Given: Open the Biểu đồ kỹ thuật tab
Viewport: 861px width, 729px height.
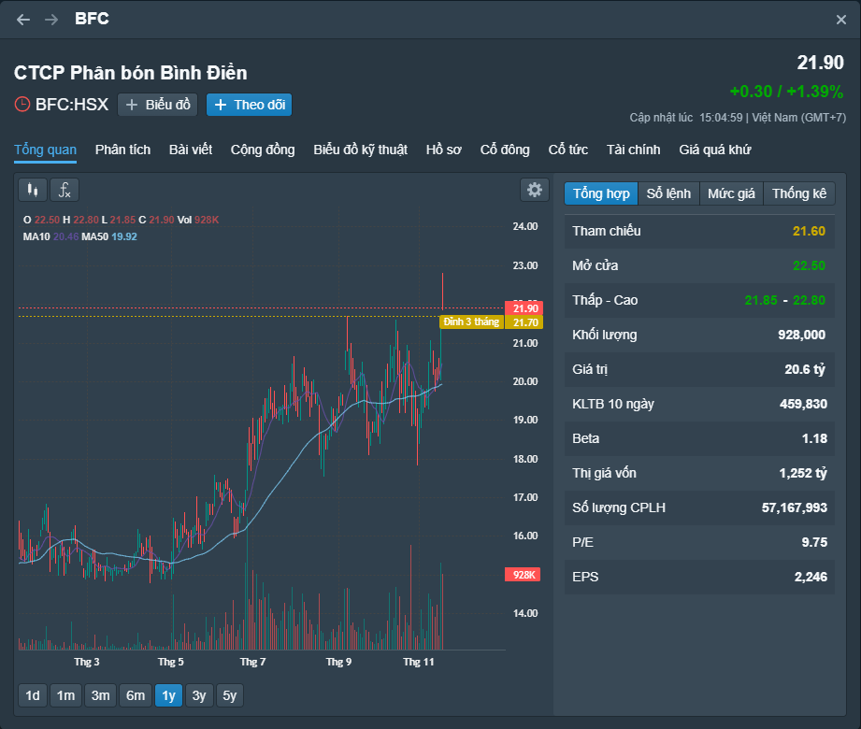Looking at the screenshot, I should click(x=360, y=150).
